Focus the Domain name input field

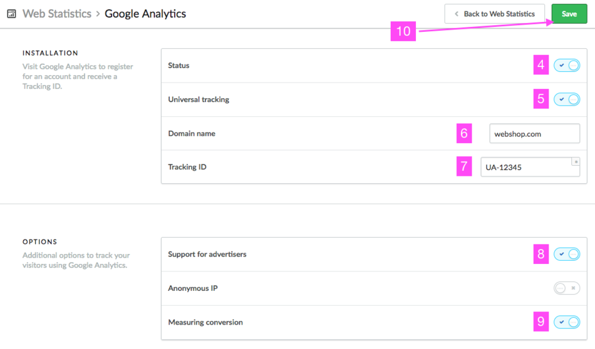coord(534,134)
